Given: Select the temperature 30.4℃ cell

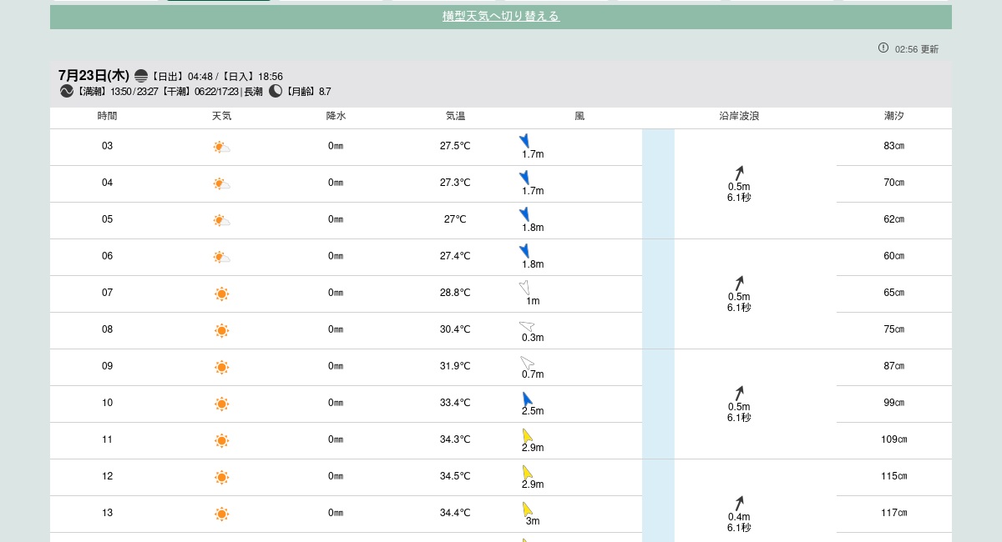Looking at the screenshot, I should 455,329.
